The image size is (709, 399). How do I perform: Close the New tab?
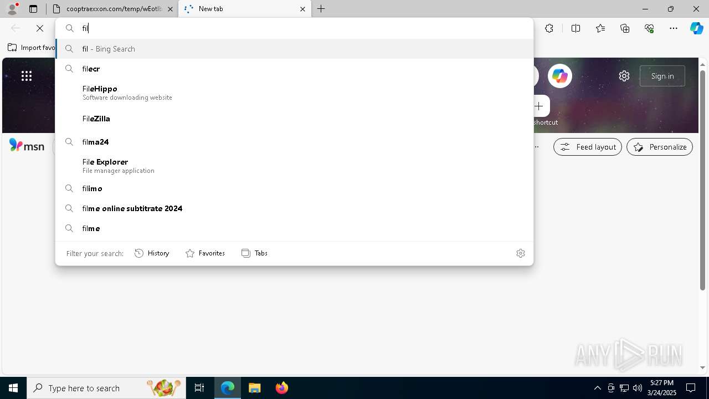302,9
